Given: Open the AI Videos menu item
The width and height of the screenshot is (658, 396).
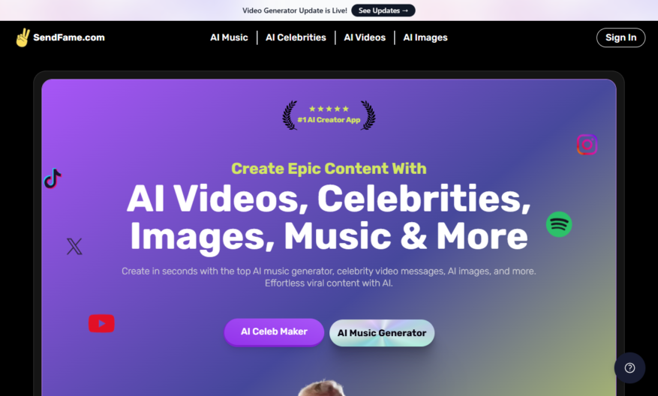Looking at the screenshot, I should (x=365, y=37).
